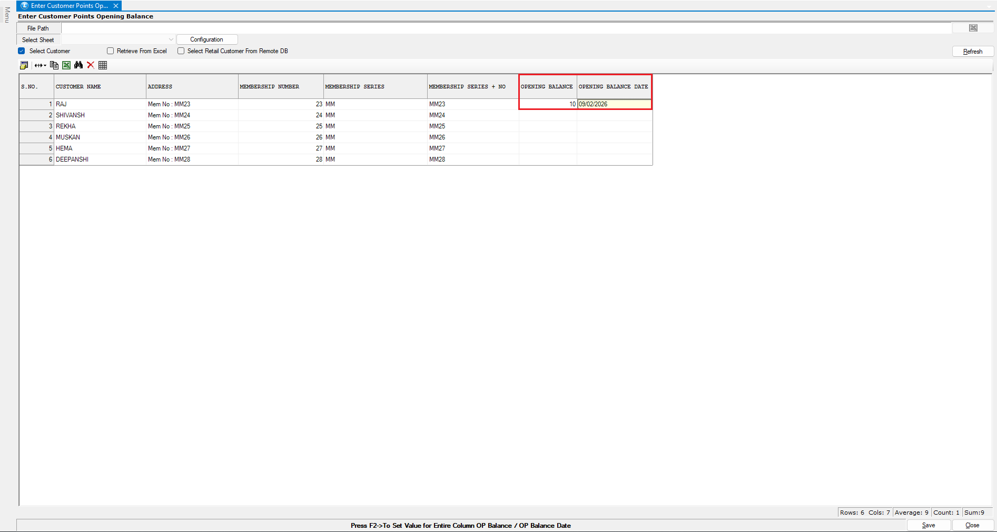
Task: Expand the column width arrows dropdown
Action: pyautogui.click(x=41, y=65)
